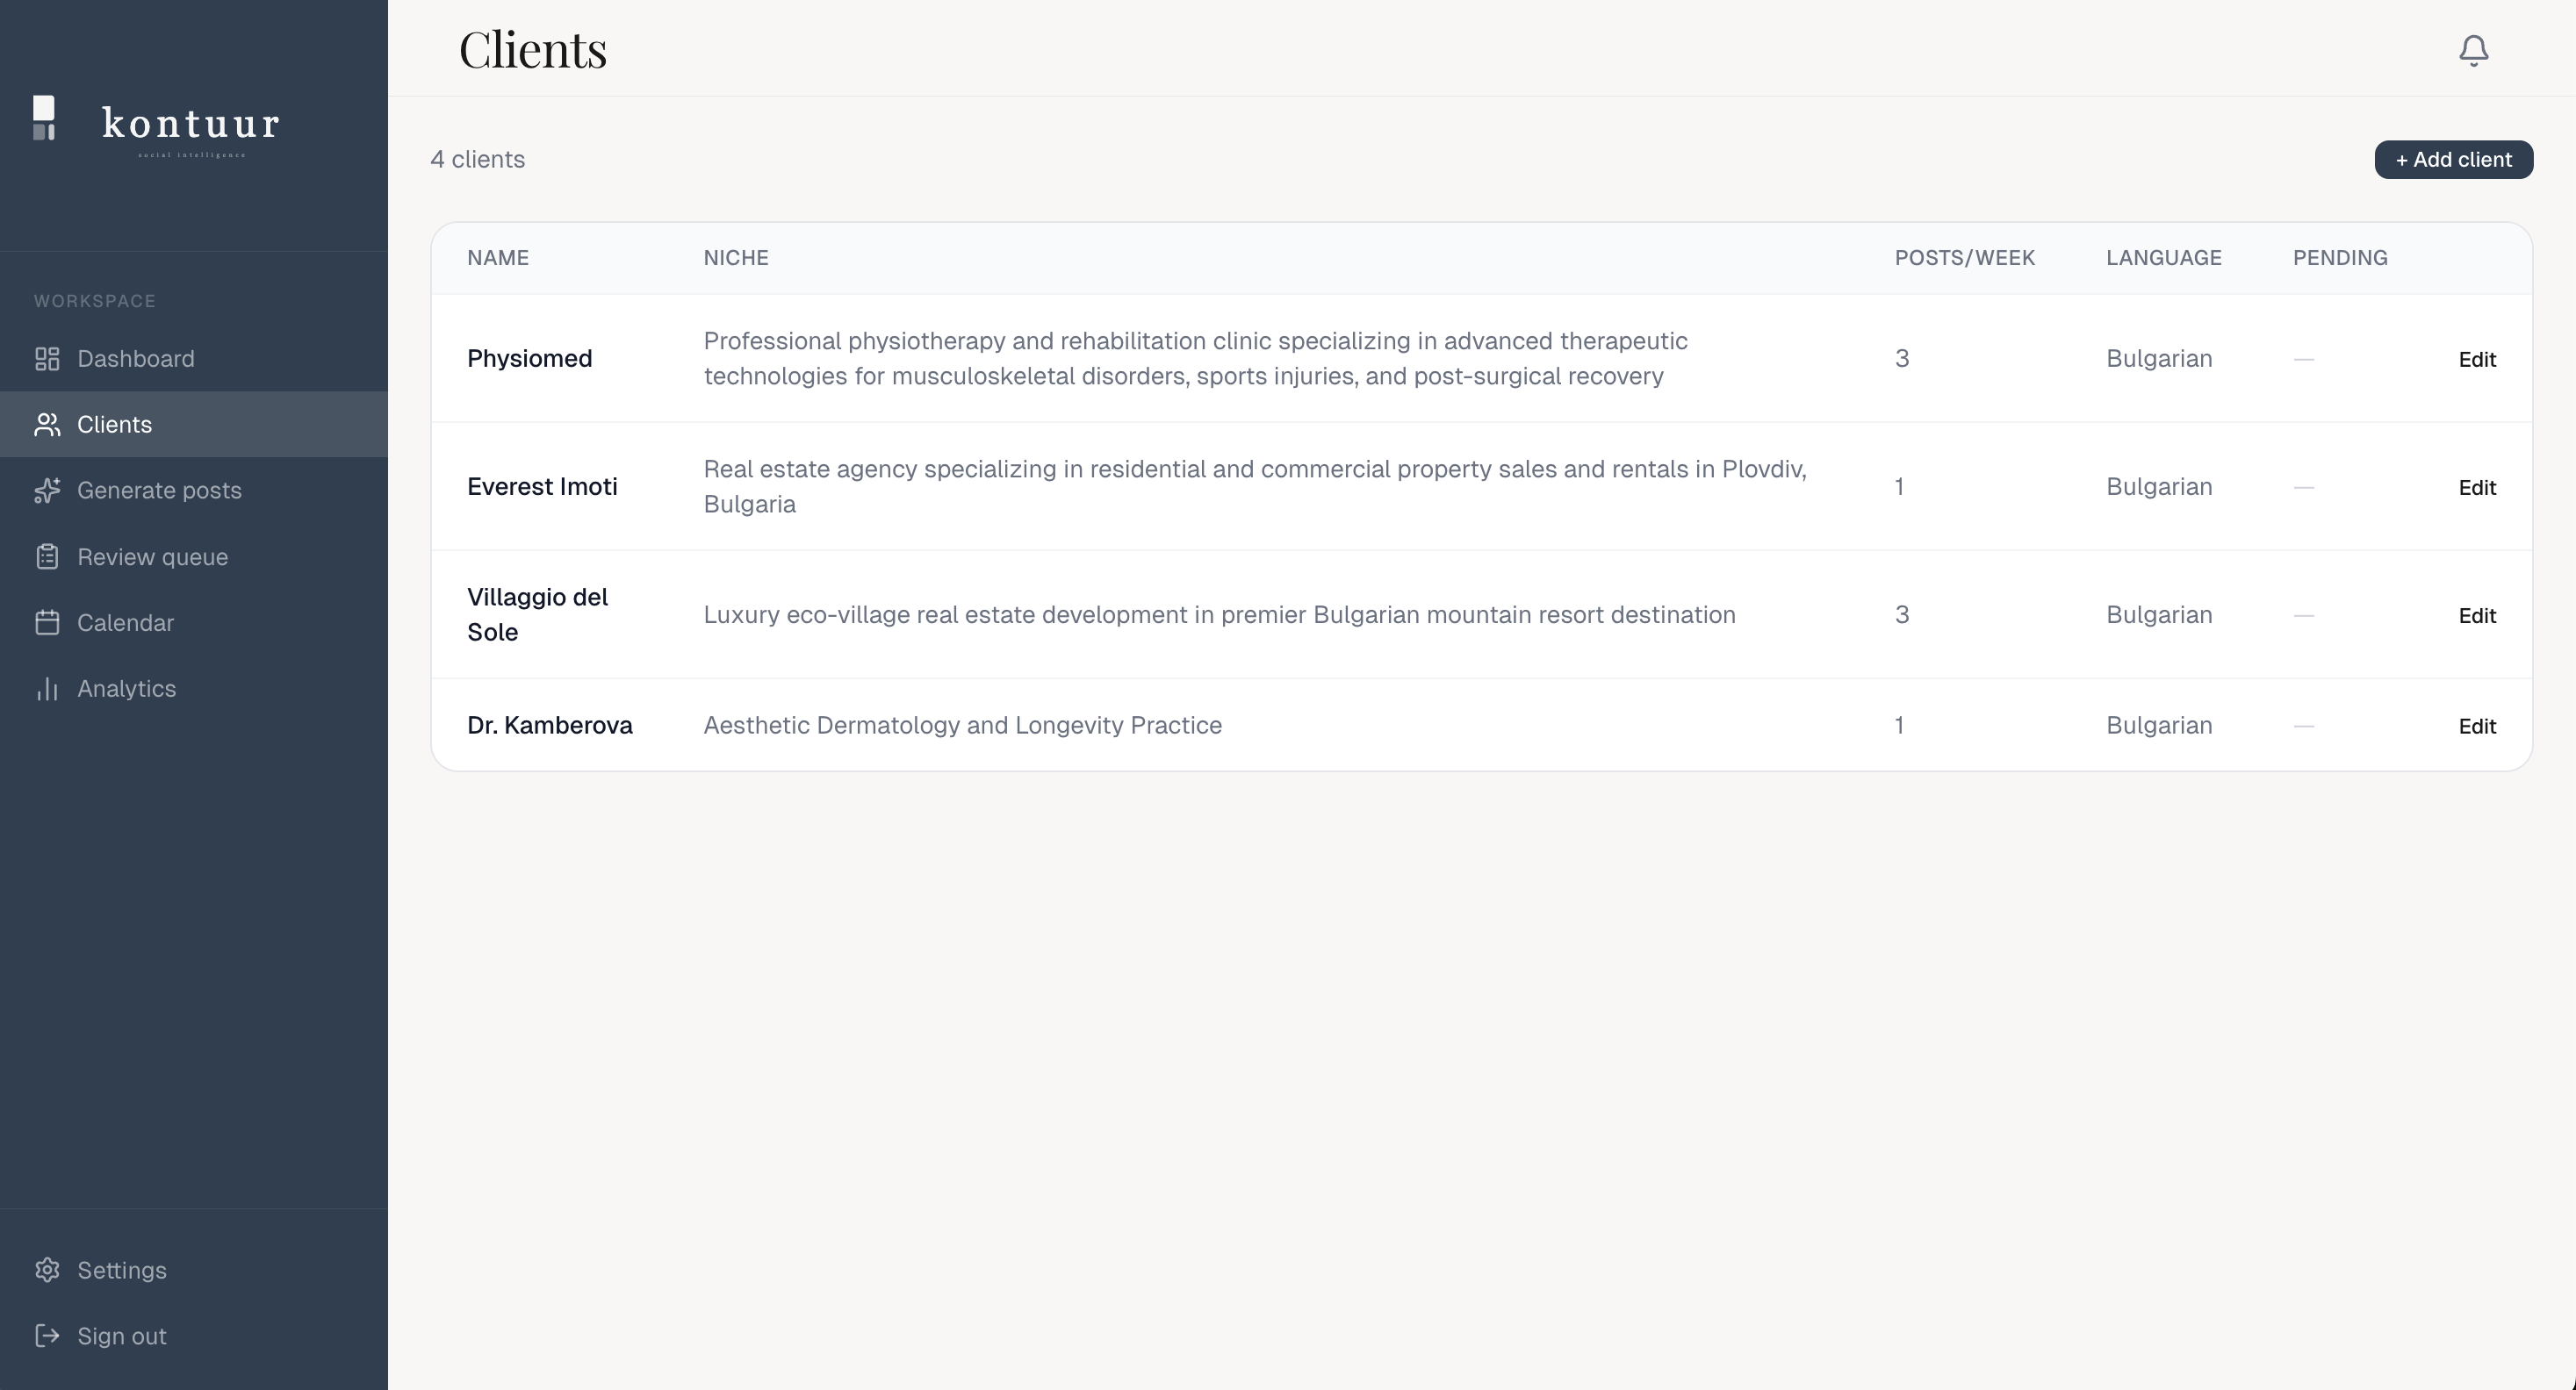This screenshot has height=1390, width=2576.
Task: Open the Generate posts menu item
Action: 194,491
